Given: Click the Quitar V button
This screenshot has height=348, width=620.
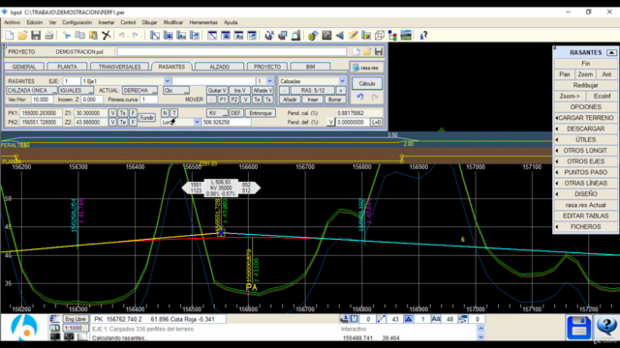Looking at the screenshot, I should [x=217, y=90].
